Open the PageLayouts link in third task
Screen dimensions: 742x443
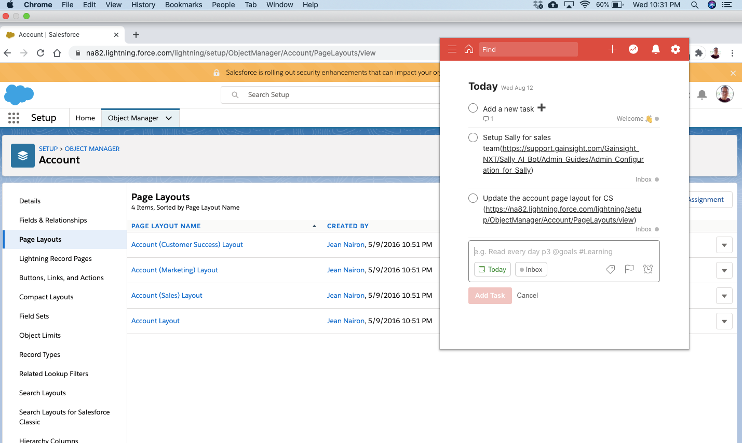(562, 215)
